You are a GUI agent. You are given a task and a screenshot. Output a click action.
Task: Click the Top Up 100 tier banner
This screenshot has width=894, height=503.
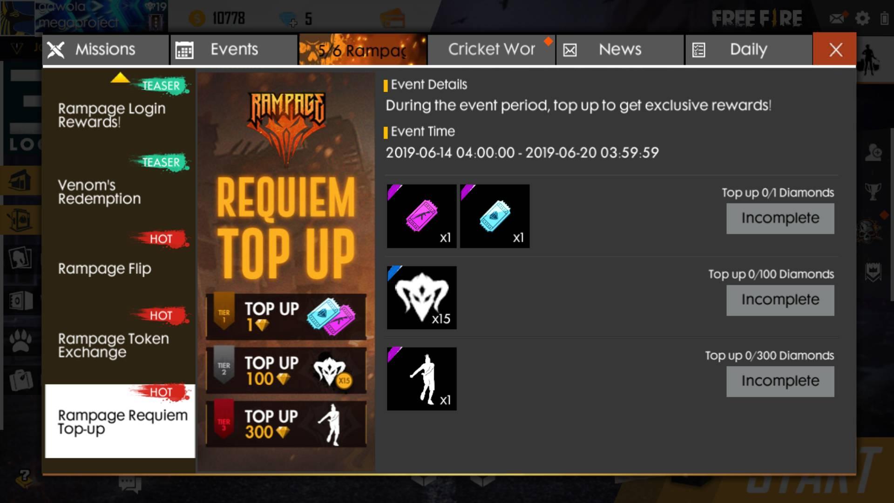pos(286,371)
